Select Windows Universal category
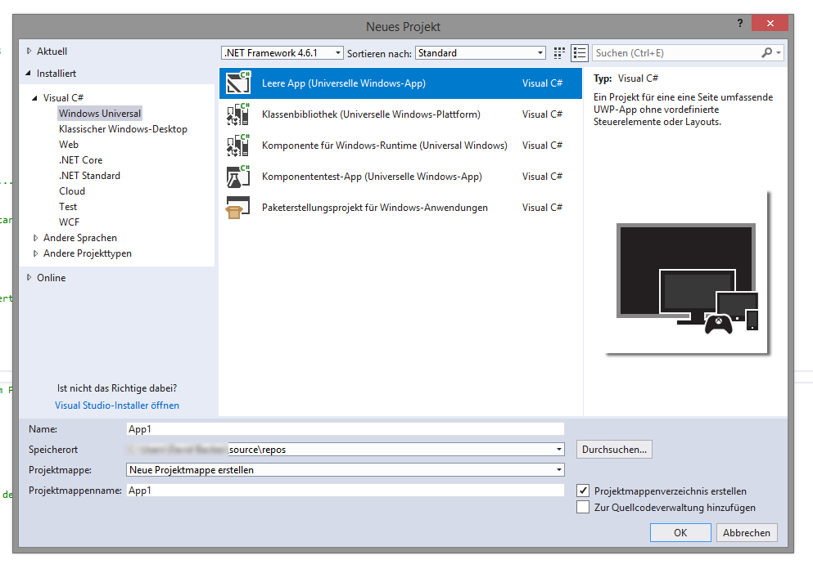Image resolution: width=813 pixels, height=569 pixels. [x=100, y=114]
